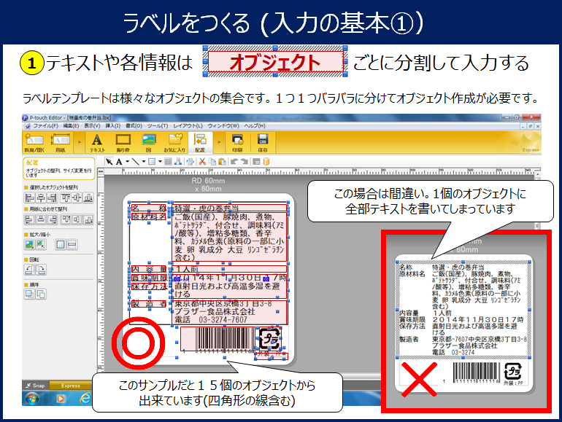Open the dropdown arrow beside line tool

pyautogui.click(x=143, y=162)
